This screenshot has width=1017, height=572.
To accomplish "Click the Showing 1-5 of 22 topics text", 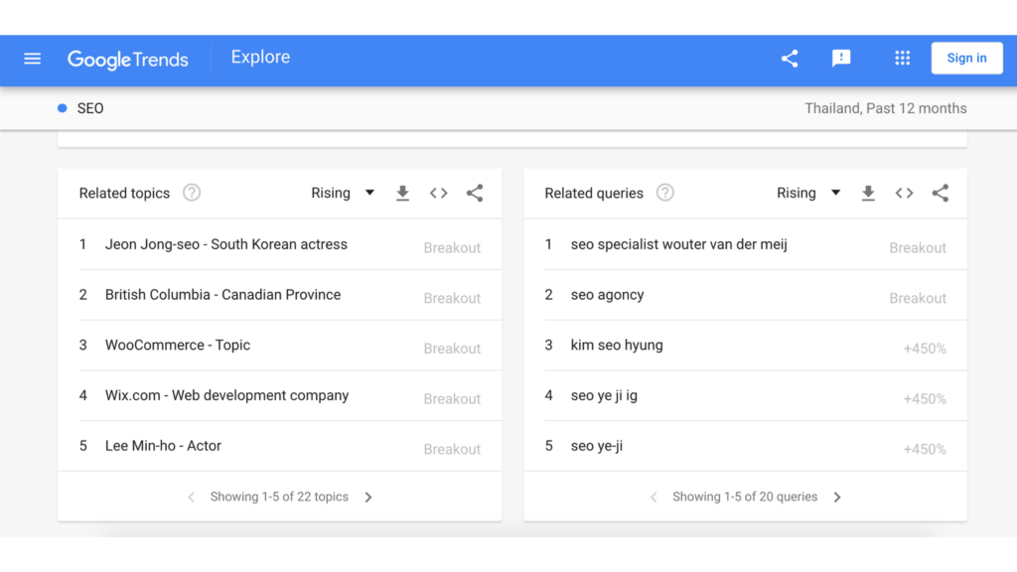I will tap(279, 497).
